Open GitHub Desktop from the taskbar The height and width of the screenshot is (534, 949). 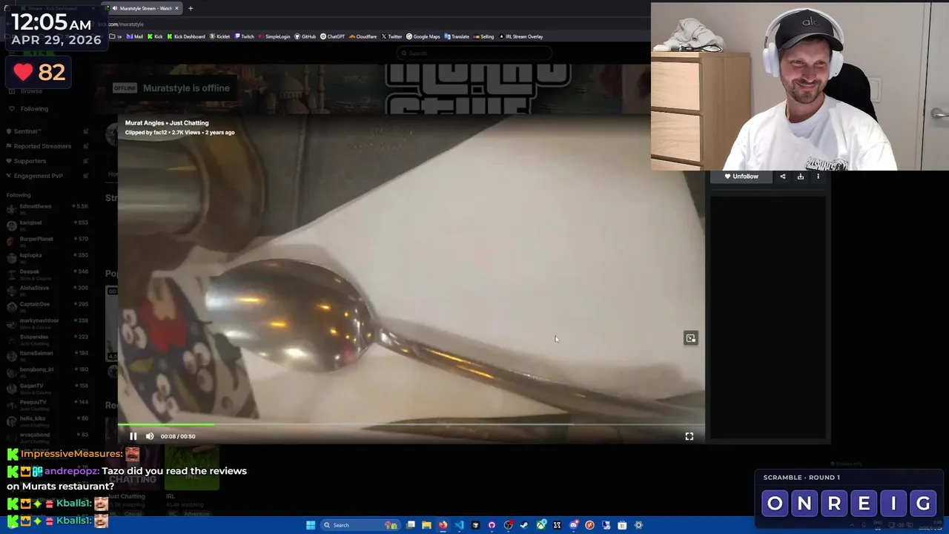[492, 525]
